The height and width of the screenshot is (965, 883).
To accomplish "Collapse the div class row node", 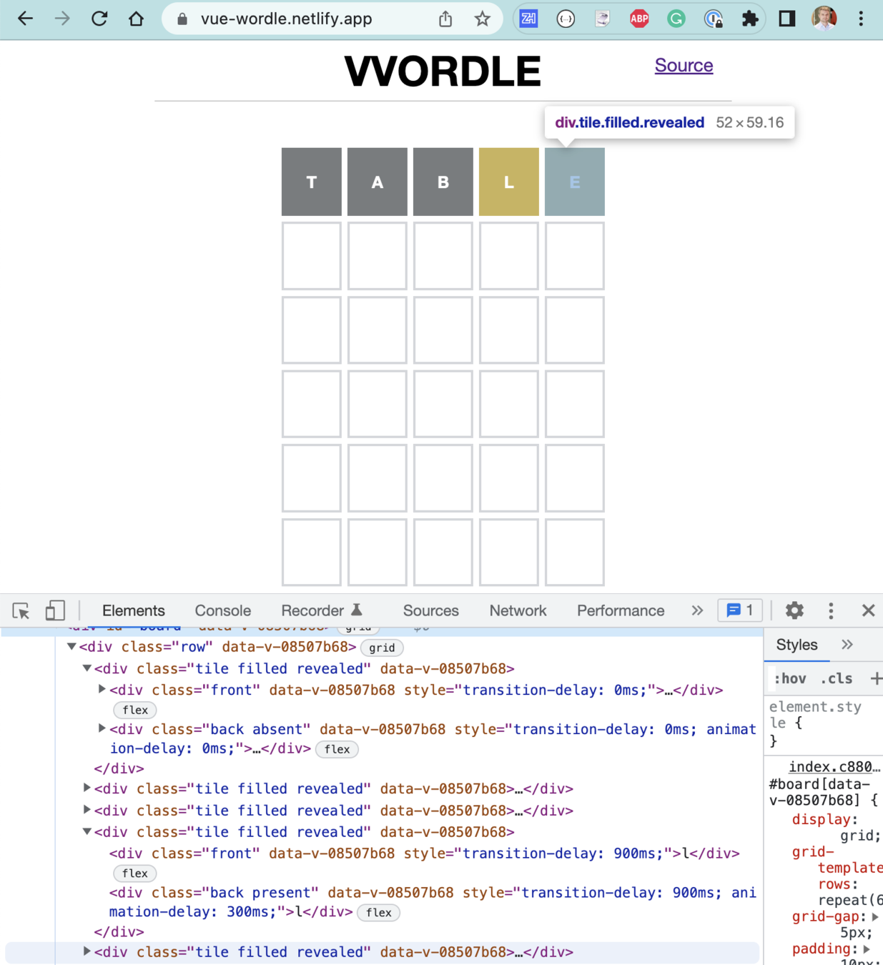I will coord(71,647).
